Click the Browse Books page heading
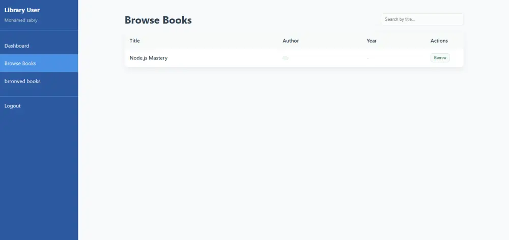This screenshot has width=509, height=240. [158, 20]
